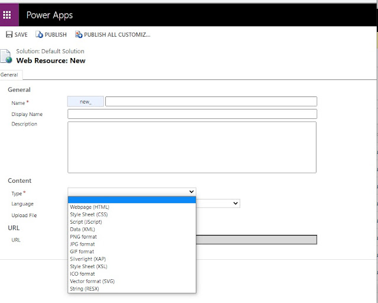
Task: Select Script (JScript) type
Action: pos(132,222)
